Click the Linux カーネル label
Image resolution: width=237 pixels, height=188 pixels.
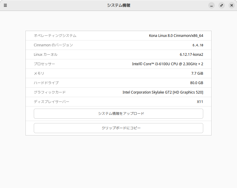pos(46,55)
